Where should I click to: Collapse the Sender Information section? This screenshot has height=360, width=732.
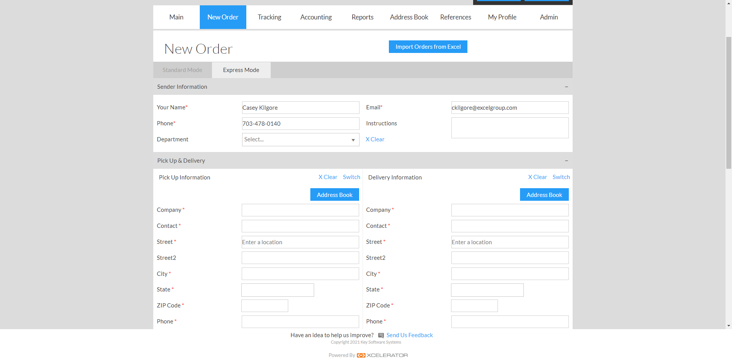click(566, 87)
